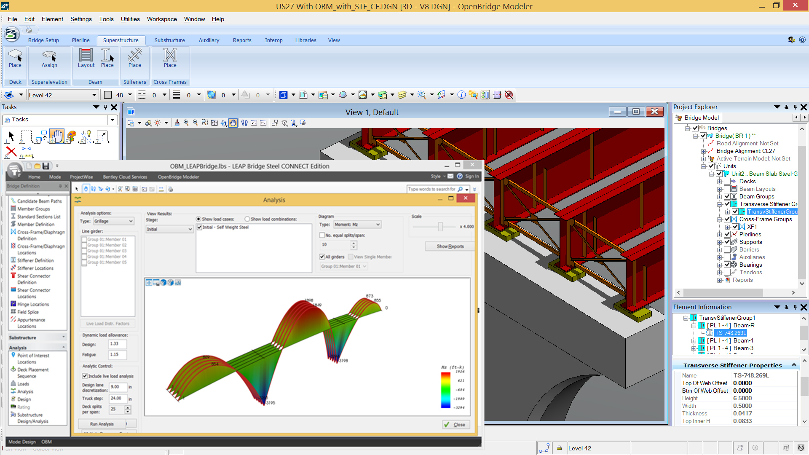Click the print icon in LEAP Bridge toolbar

pos(171,189)
